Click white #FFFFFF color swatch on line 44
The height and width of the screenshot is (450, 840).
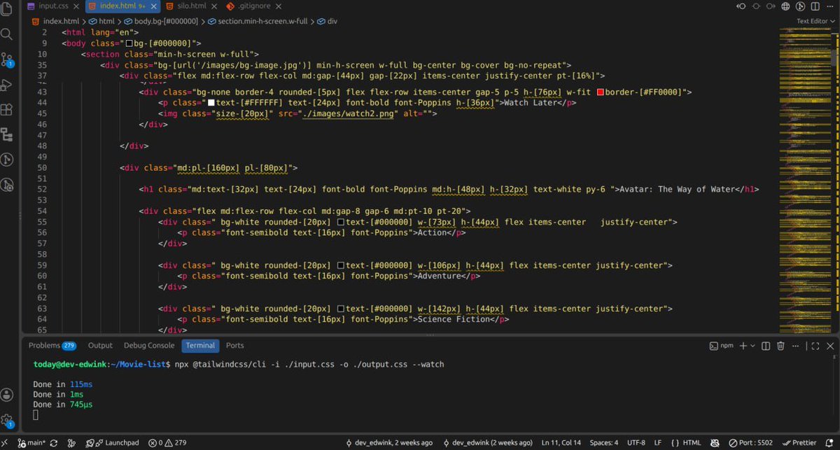211,103
